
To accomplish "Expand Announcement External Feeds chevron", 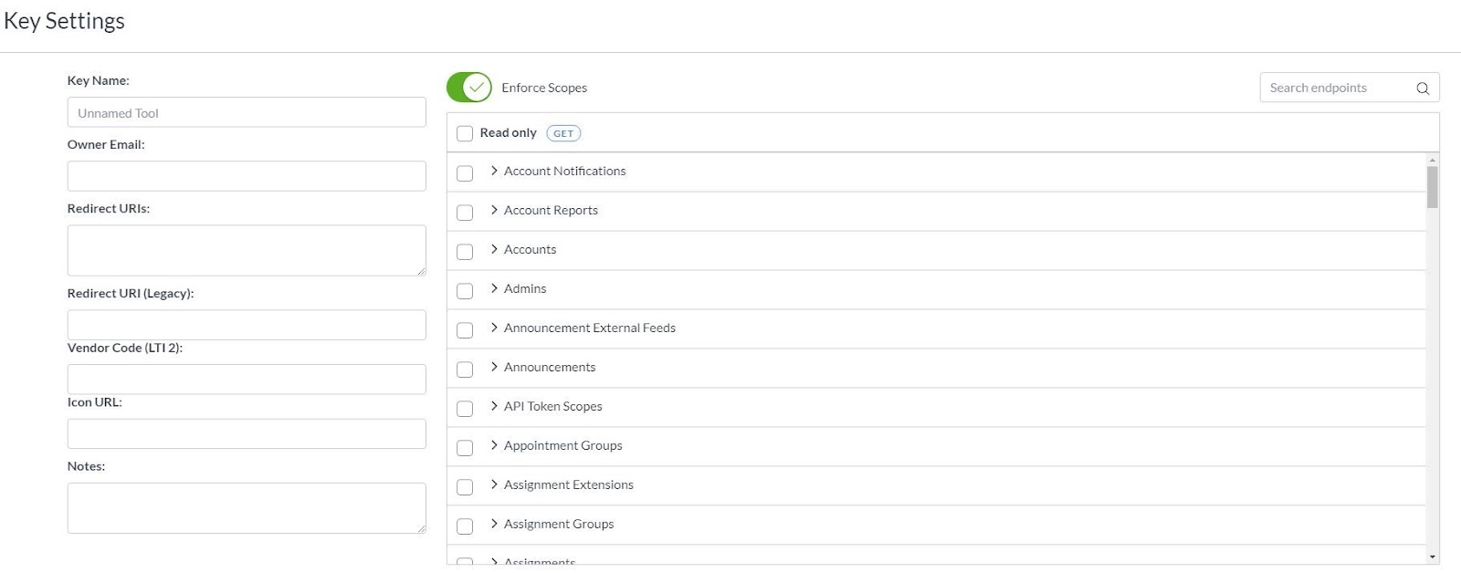I will pyautogui.click(x=494, y=328).
